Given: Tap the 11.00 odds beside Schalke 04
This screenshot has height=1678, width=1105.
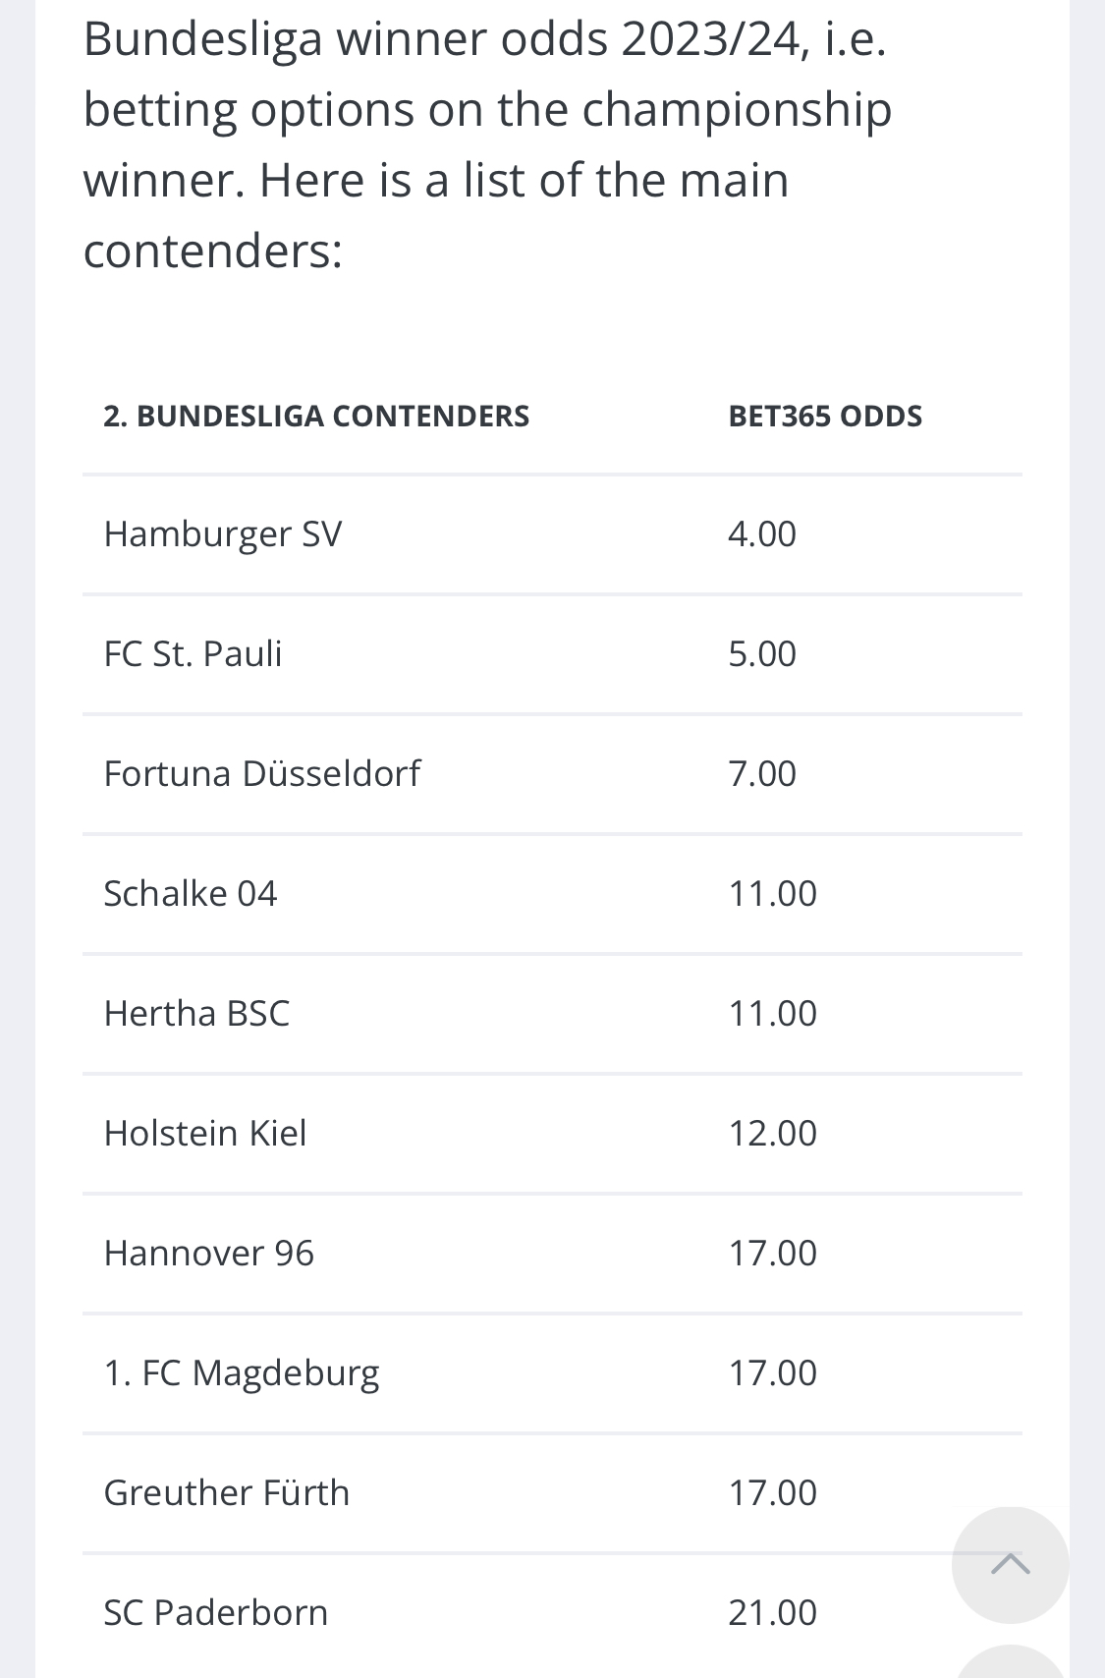Looking at the screenshot, I should point(772,894).
